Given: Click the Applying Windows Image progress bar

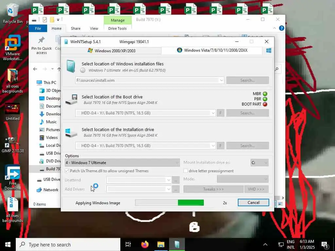Looking at the screenshot, I should click(x=169, y=203).
